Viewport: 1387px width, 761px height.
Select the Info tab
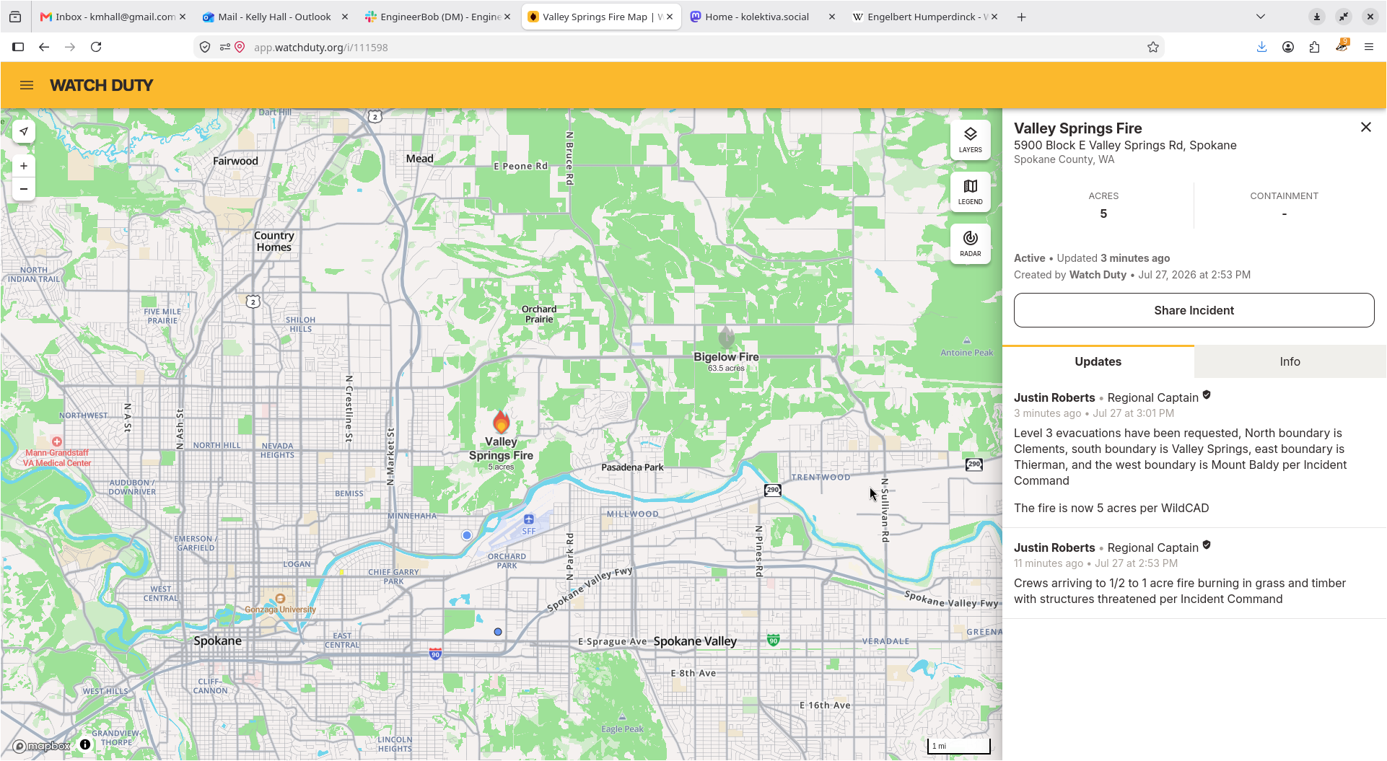click(x=1290, y=361)
